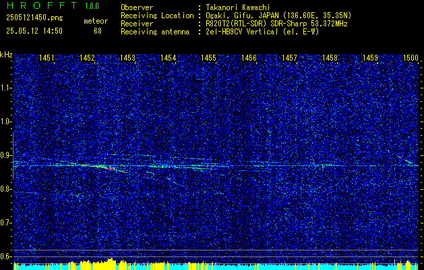Click the Observer field label
This screenshot has height=270, width=424.
[137, 8]
